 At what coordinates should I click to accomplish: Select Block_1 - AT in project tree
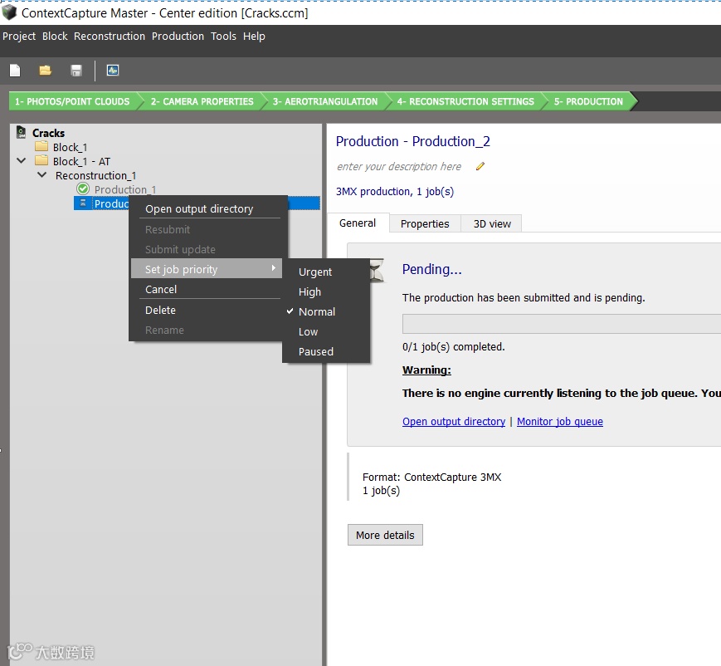[81, 161]
